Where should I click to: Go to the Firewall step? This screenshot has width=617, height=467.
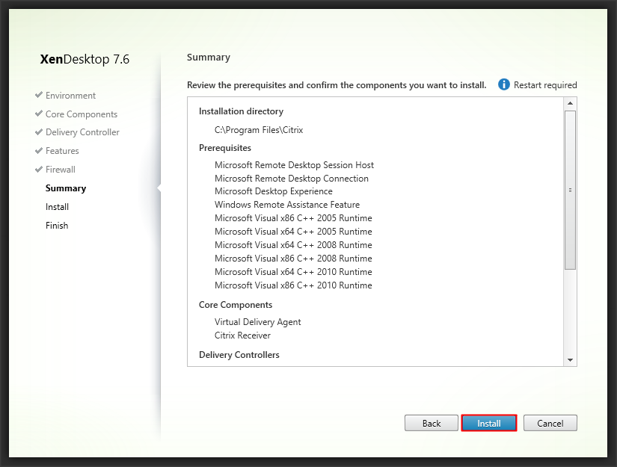(61, 170)
